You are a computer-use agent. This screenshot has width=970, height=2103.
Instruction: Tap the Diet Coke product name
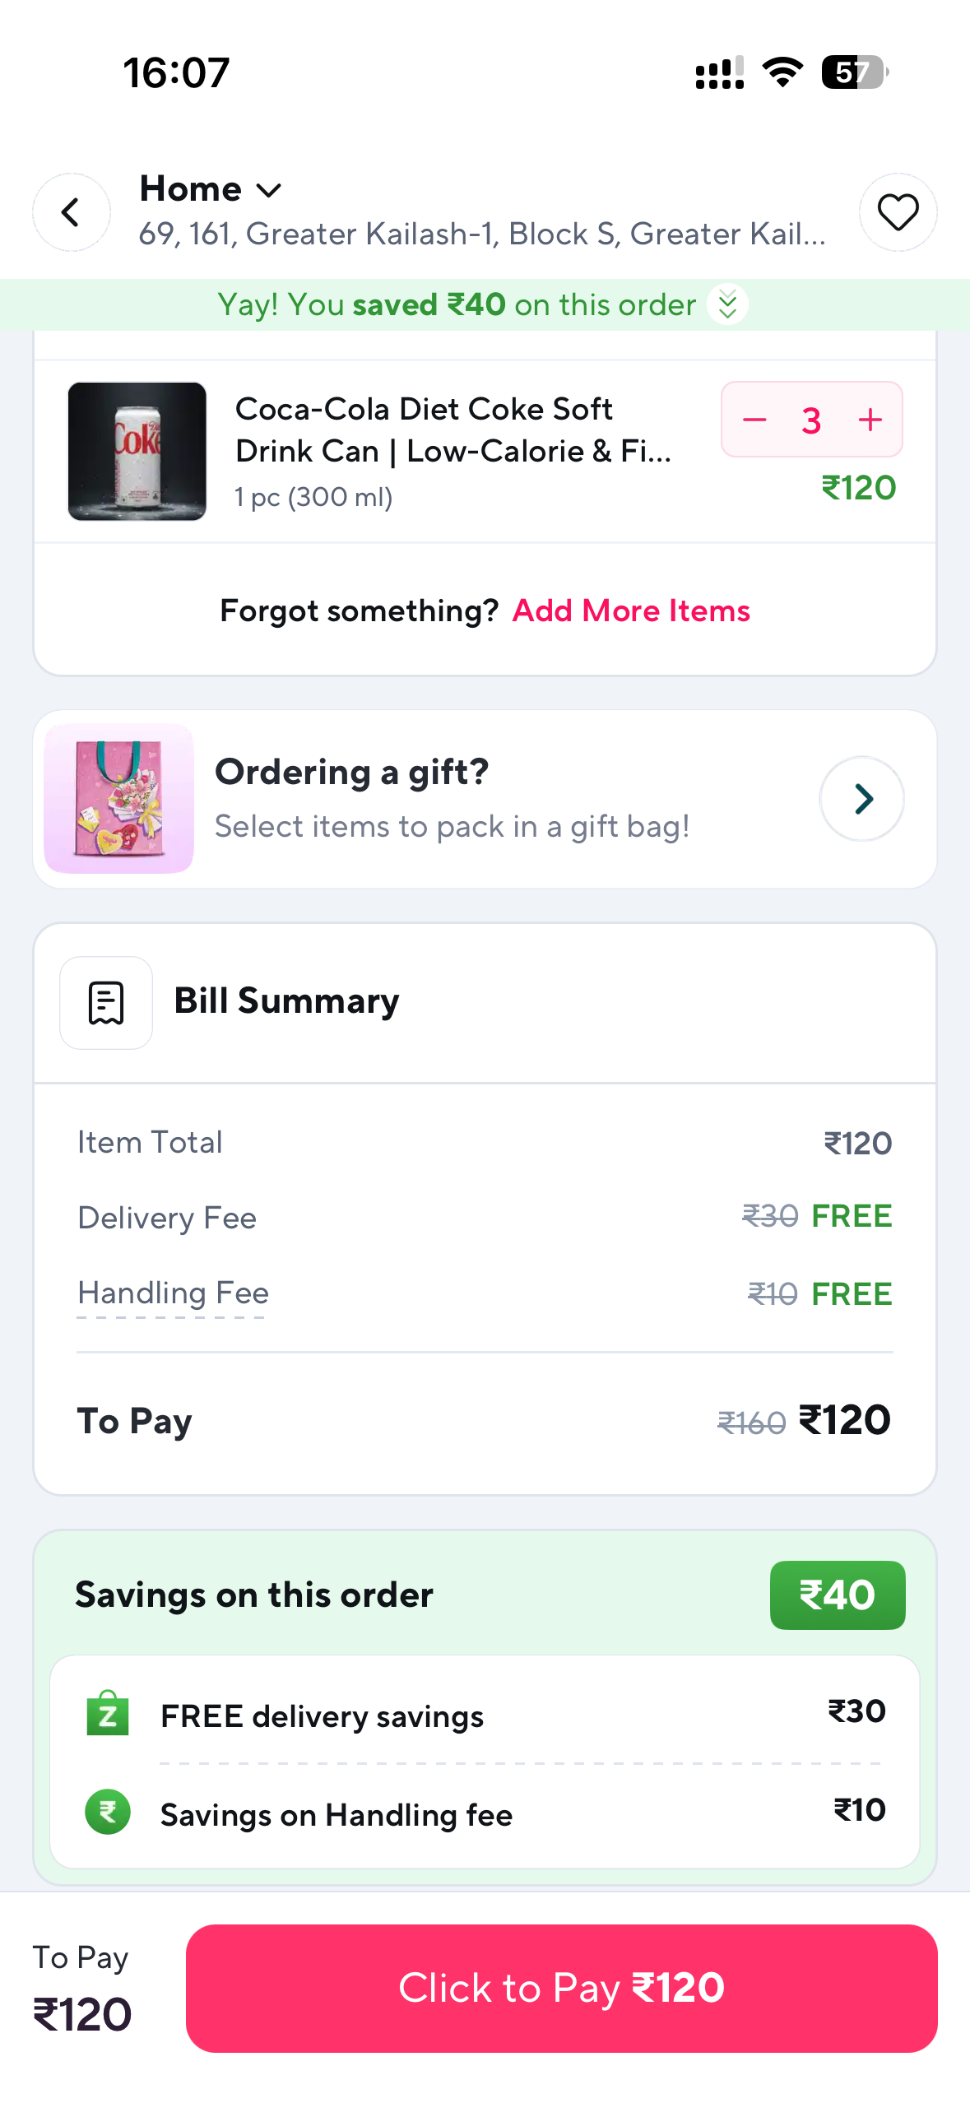453,430
